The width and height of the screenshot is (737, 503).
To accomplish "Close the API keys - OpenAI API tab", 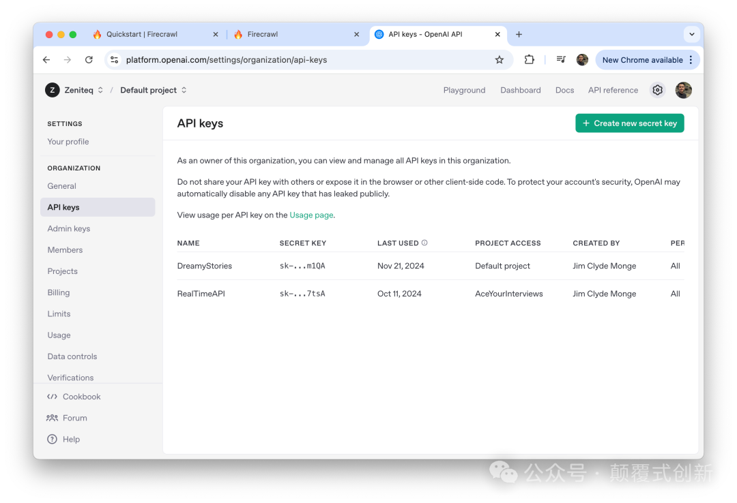I will click(x=497, y=34).
